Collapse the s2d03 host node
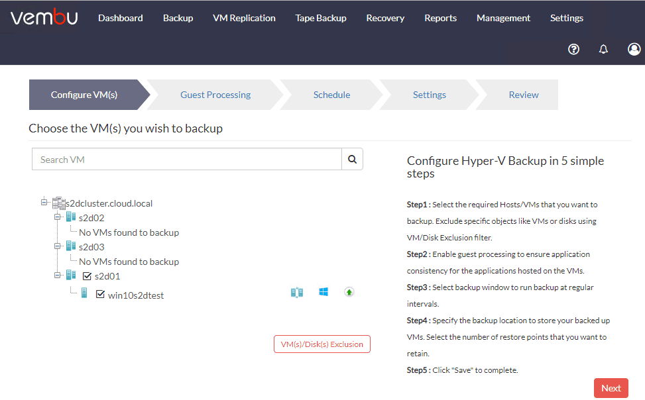Screen dimensions: 645x400 tap(58, 246)
